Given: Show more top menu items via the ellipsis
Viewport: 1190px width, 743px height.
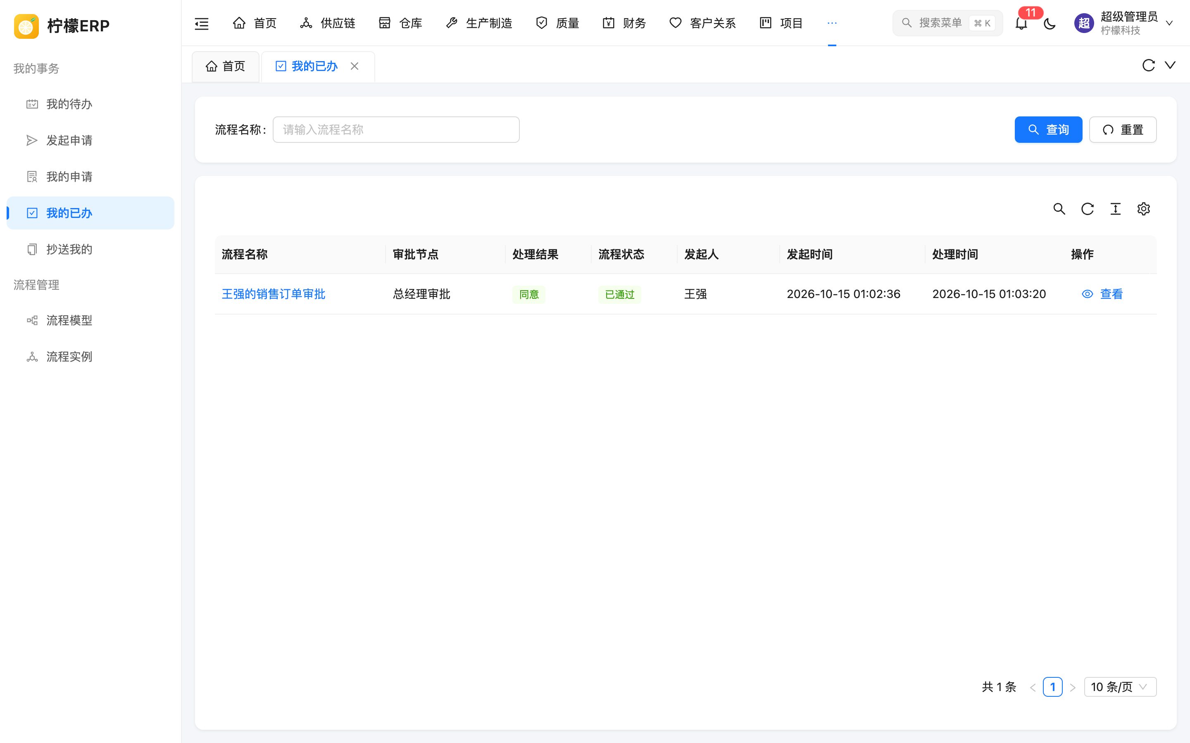Looking at the screenshot, I should pyautogui.click(x=832, y=23).
